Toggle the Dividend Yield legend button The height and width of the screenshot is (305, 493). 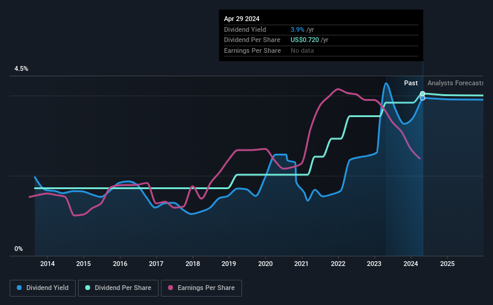pos(43,288)
